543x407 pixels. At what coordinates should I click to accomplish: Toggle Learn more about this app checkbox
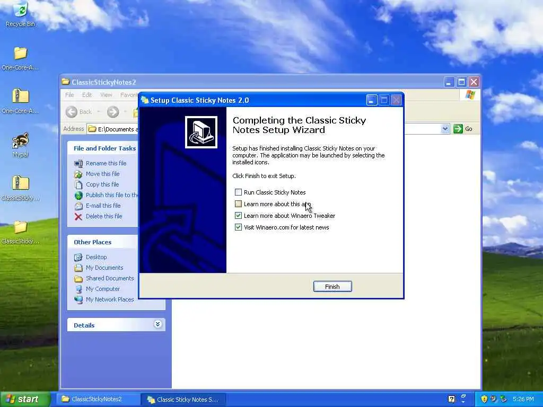tap(238, 204)
